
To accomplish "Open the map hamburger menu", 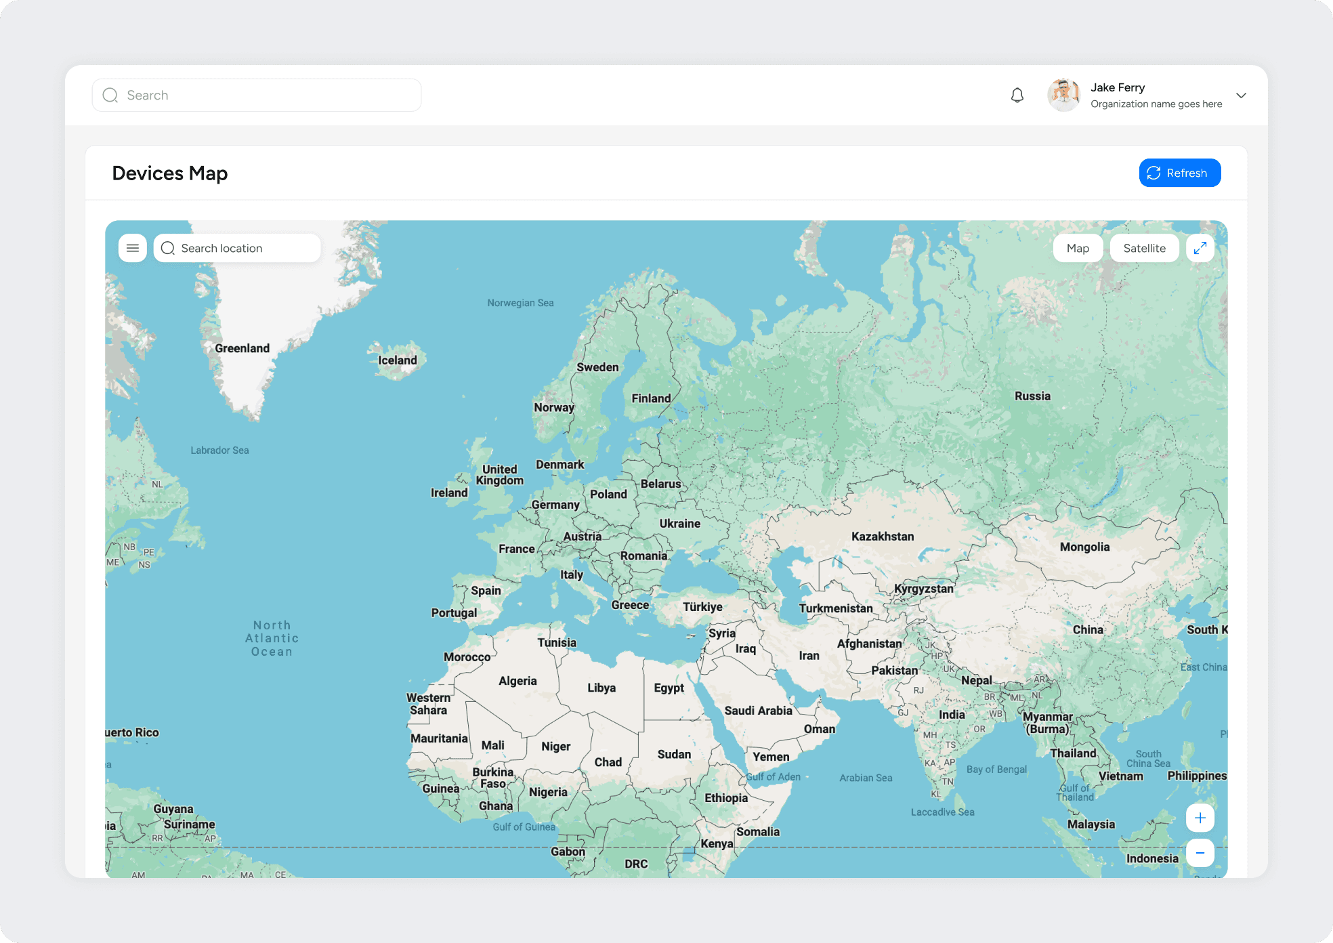I will tap(133, 248).
